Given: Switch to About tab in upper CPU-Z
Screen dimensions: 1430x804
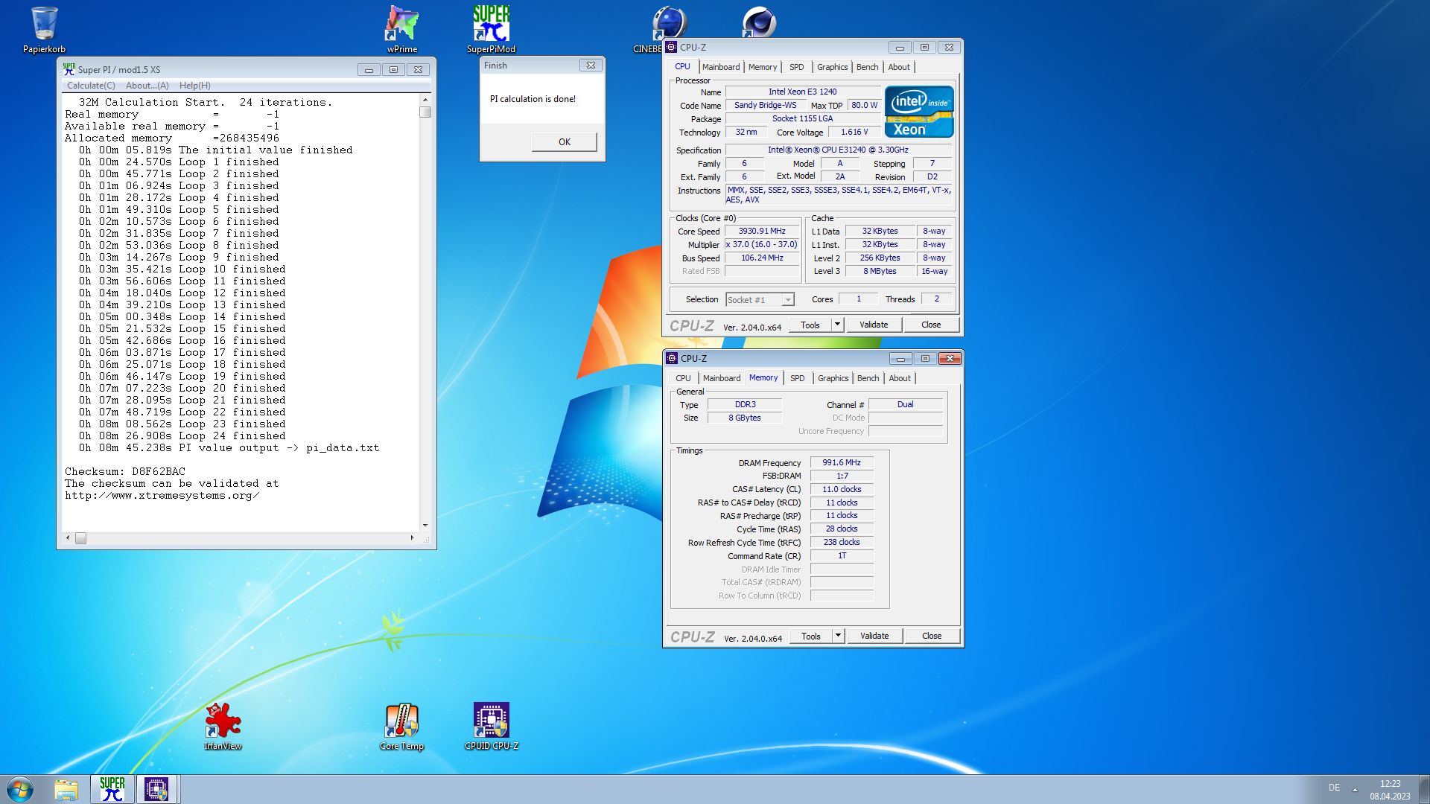Looking at the screenshot, I should [899, 67].
